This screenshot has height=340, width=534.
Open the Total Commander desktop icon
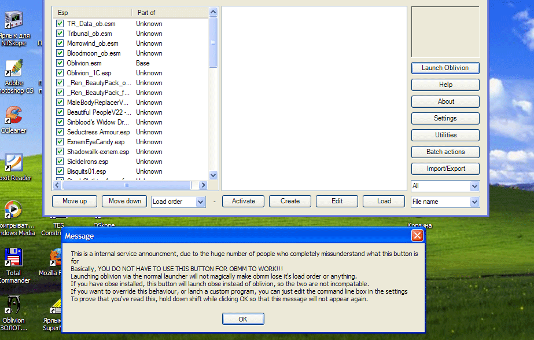tap(14, 257)
